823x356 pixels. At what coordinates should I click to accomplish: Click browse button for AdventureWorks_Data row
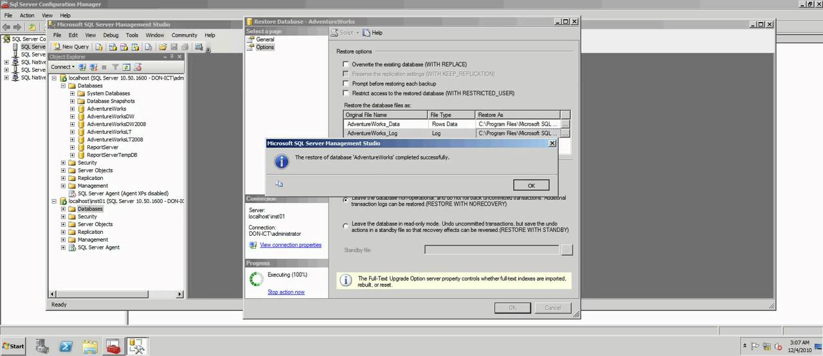tap(566, 123)
